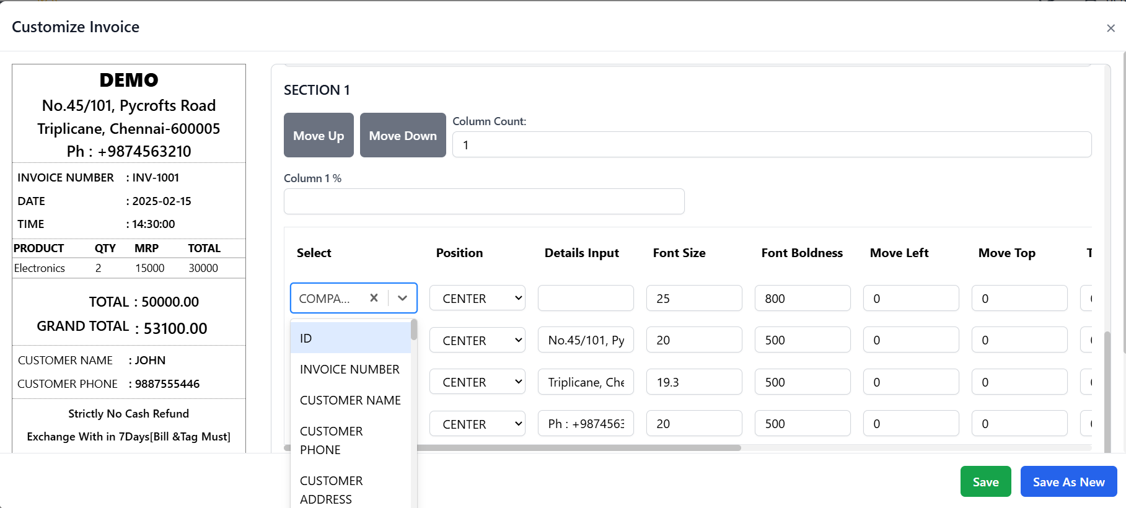
Task: Edit the Font Size field showing 19.3
Action: pos(694,382)
